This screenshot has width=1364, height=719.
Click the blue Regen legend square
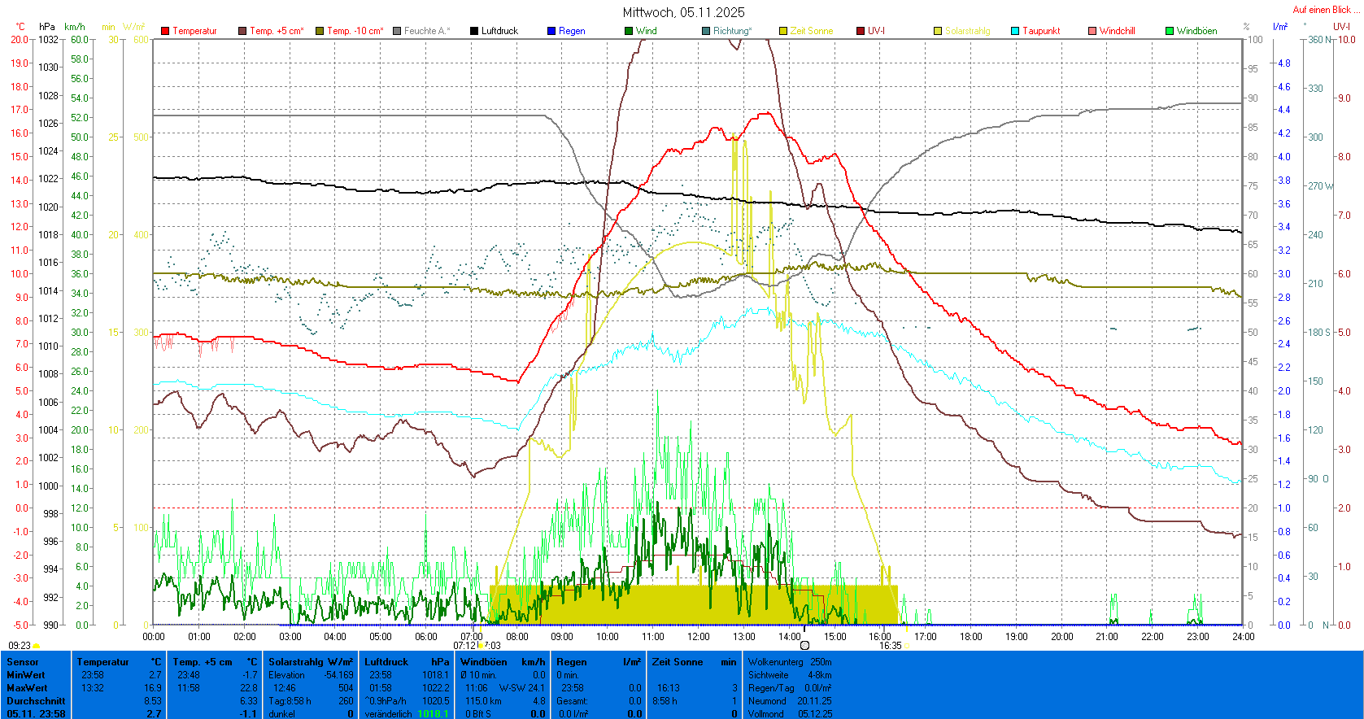[x=551, y=31]
